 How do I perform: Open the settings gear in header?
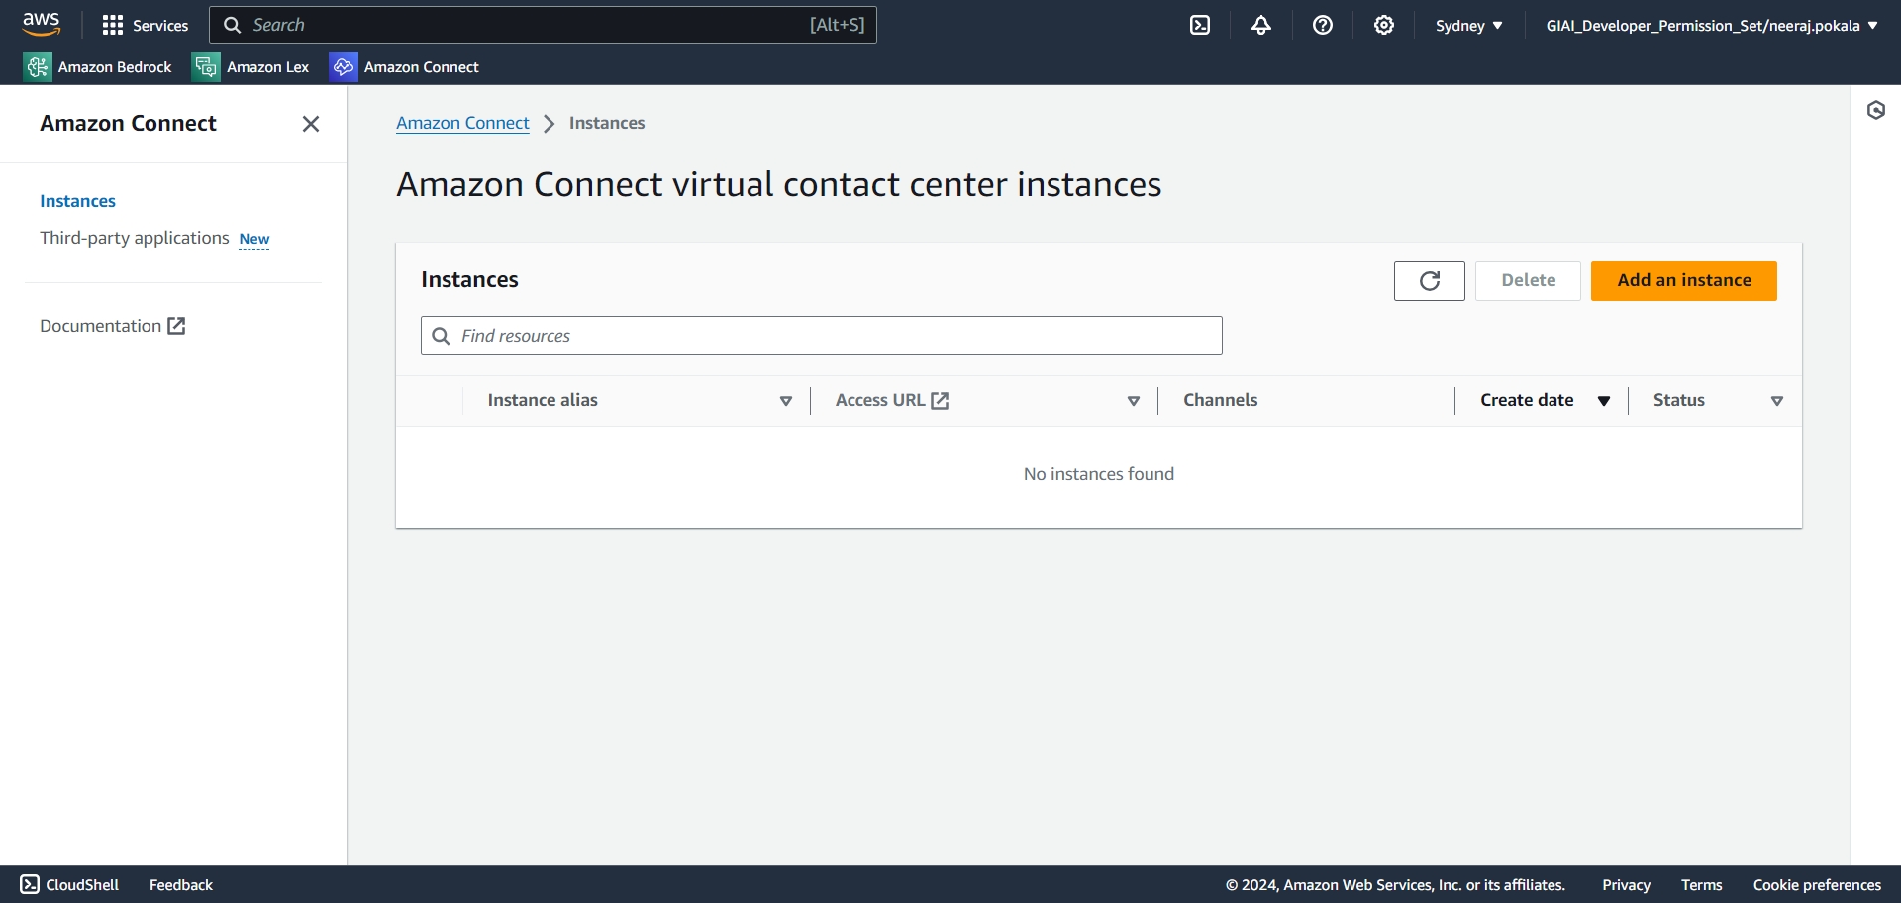[x=1384, y=25]
